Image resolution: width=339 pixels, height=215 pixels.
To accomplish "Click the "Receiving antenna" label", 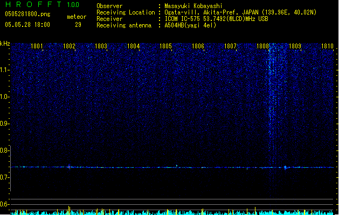I will pos(124,25).
